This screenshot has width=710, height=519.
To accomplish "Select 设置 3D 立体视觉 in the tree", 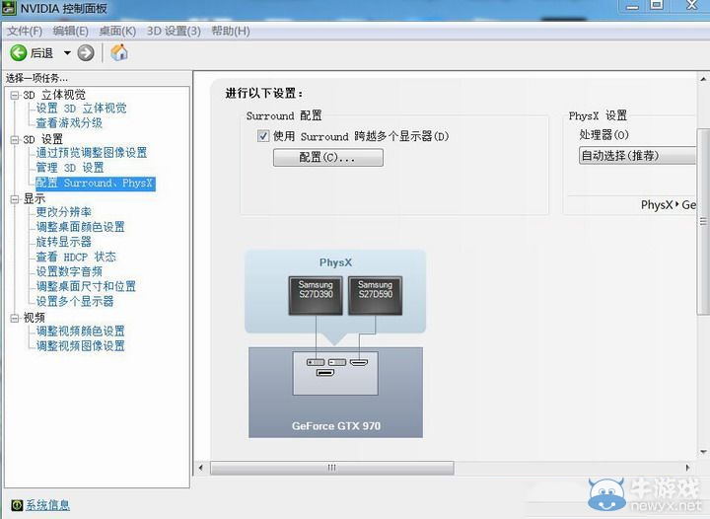I will (82, 109).
